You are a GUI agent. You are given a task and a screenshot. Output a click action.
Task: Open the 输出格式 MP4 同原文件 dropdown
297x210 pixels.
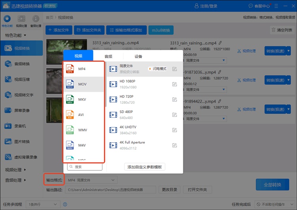pos(91,180)
